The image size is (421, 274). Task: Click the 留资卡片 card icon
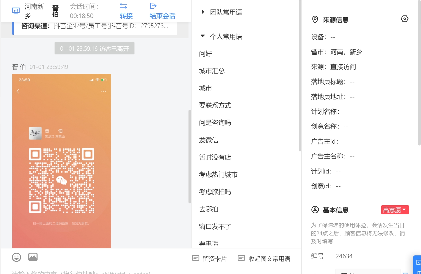196,258
